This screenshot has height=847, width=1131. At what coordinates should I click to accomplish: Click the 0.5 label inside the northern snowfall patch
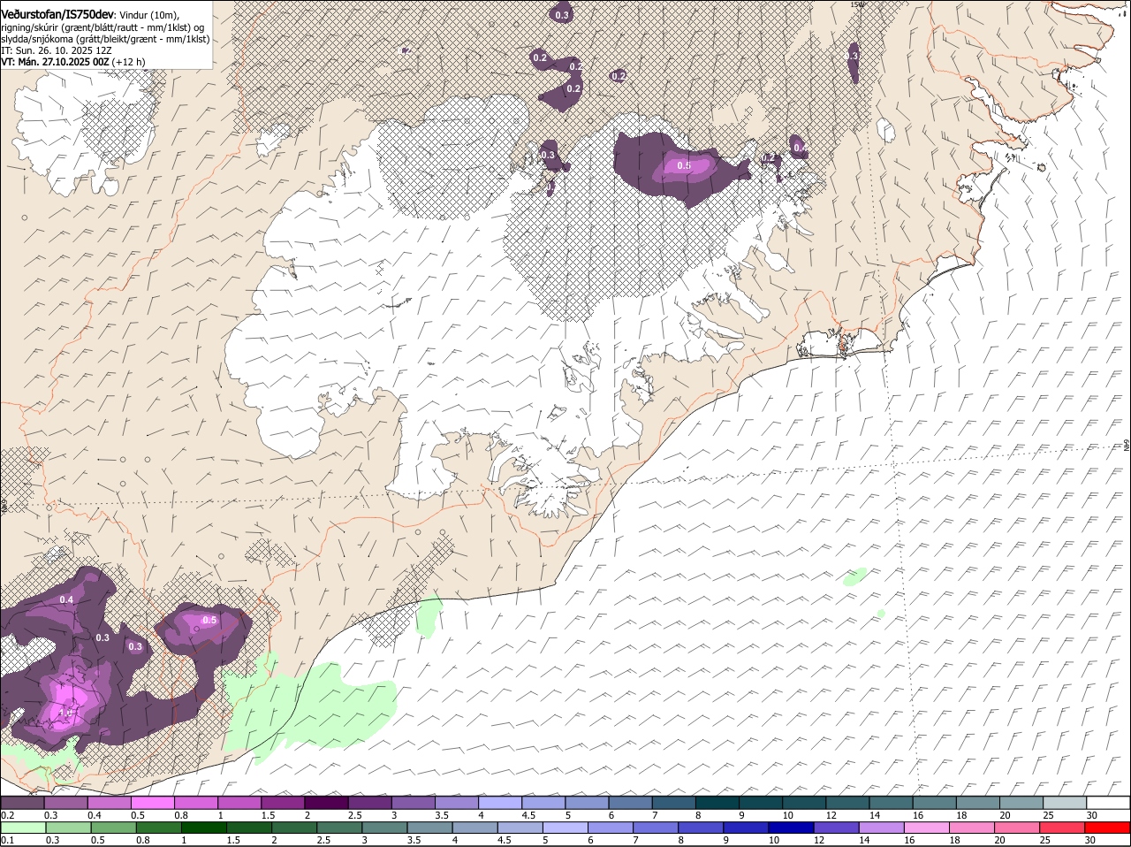tap(684, 166)
